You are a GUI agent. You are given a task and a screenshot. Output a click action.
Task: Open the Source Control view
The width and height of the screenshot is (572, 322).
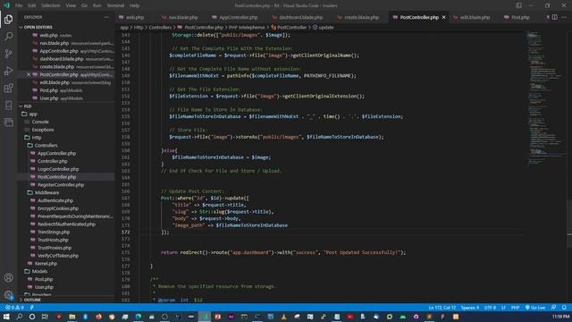coord(8,54)
